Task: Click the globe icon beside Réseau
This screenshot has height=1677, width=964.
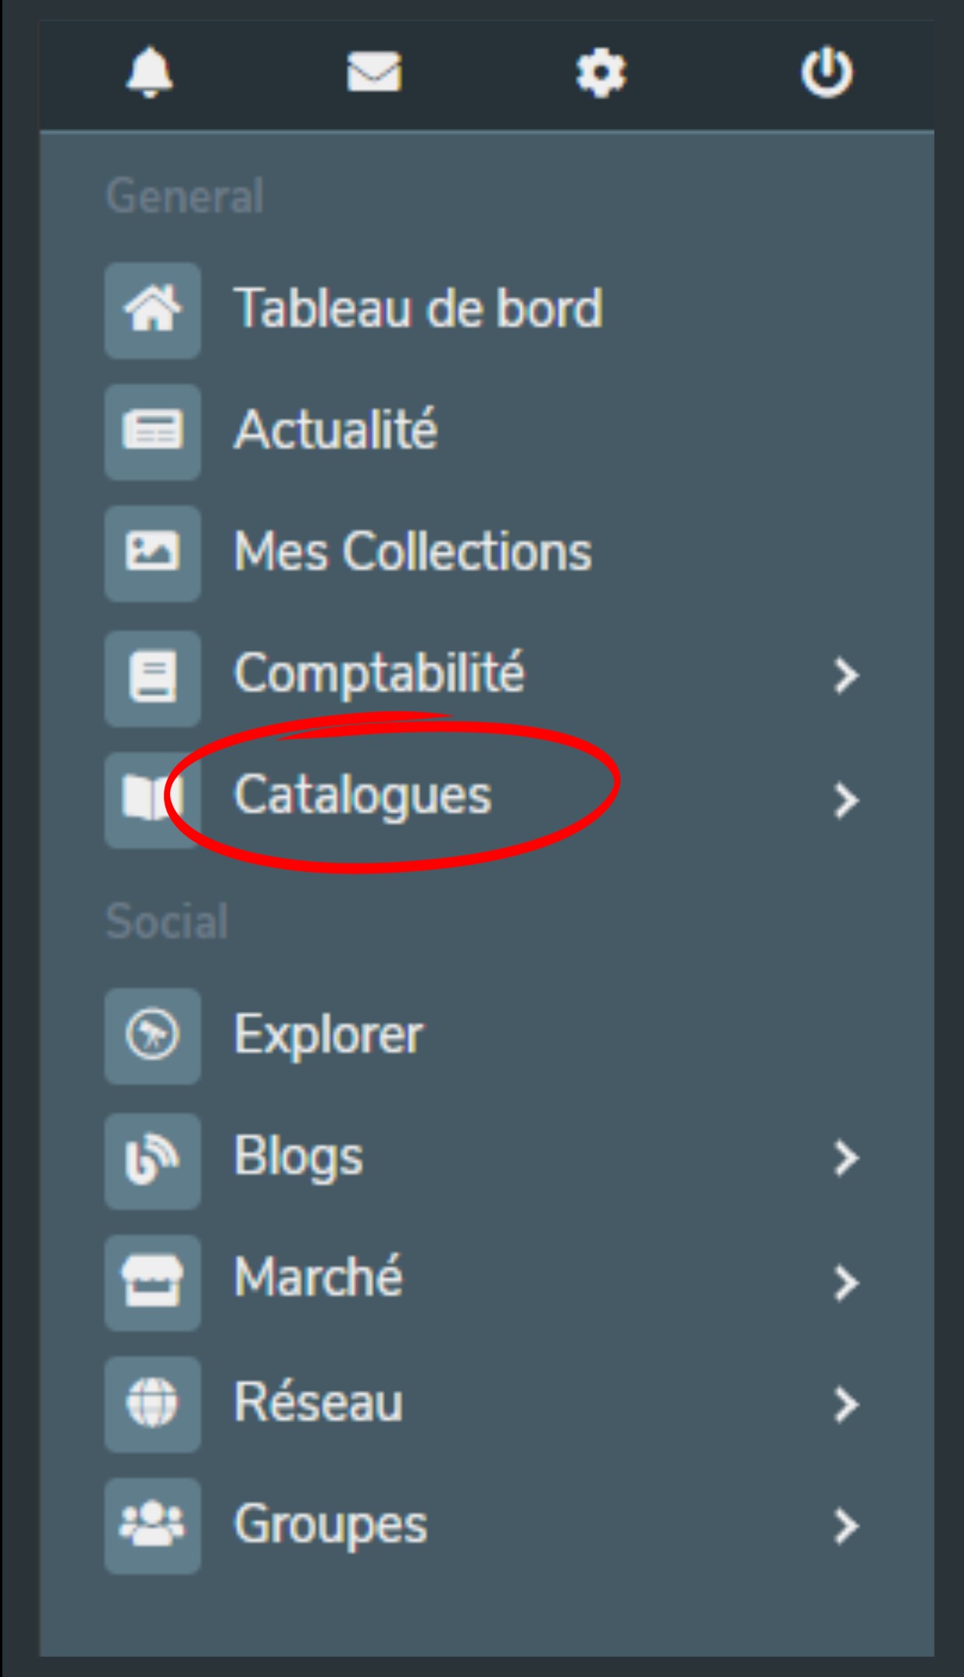Action: pos(153,1404)
